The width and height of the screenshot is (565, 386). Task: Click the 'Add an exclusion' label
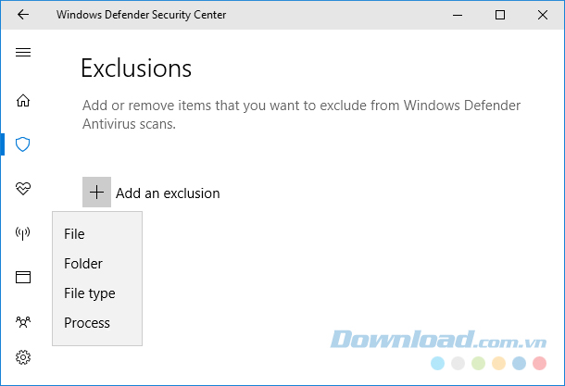[168, 193]
